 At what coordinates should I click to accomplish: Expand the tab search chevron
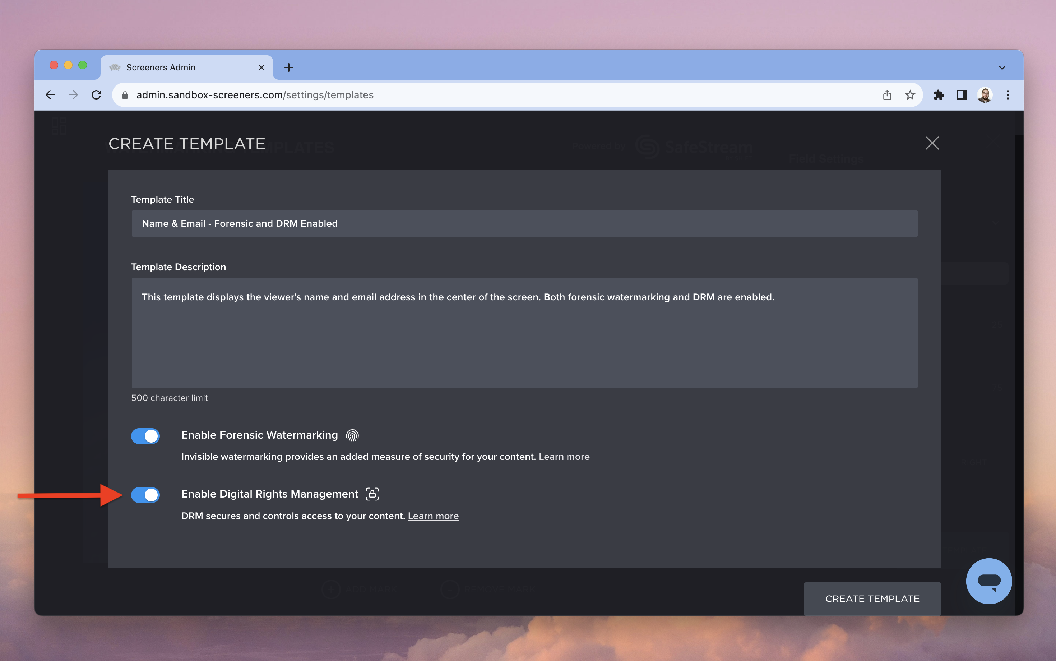[x=1002, y=68]
